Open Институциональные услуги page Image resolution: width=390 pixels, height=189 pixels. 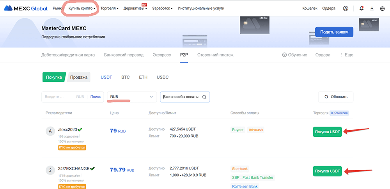tap(201, 9)
